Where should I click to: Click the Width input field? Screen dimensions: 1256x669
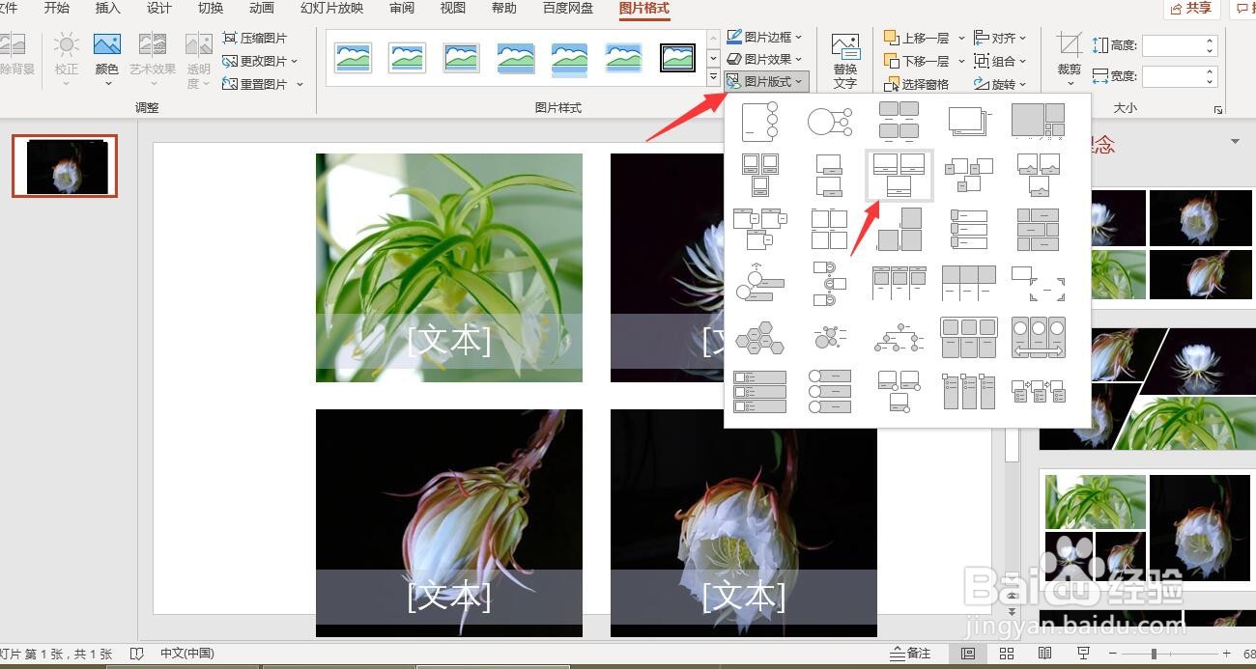pos(1178,75)
